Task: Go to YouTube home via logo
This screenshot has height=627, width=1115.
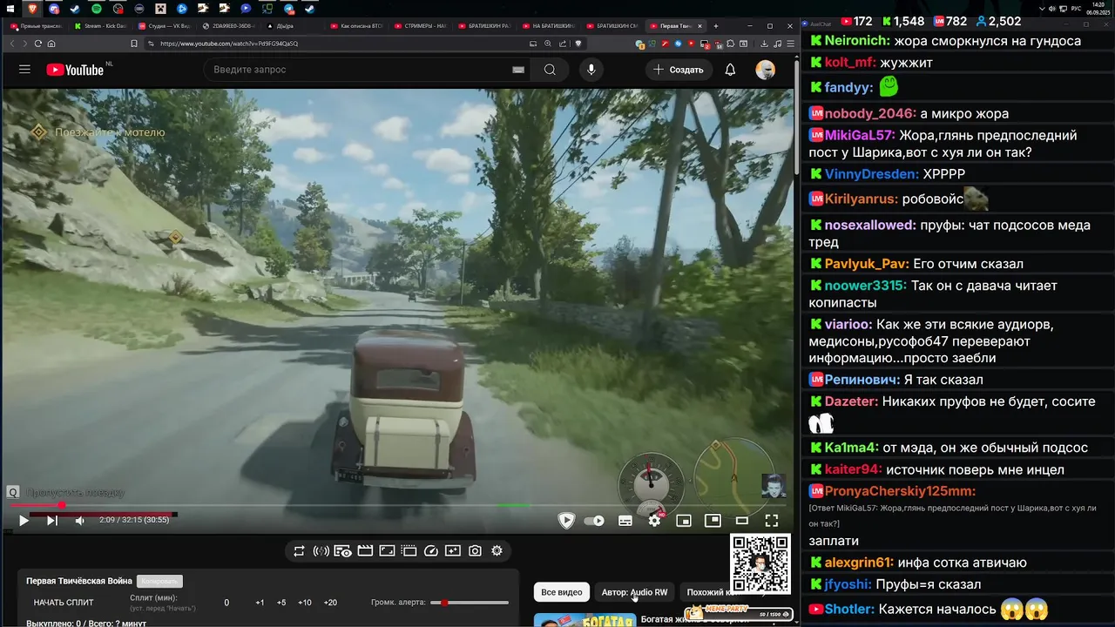Action: pyautogui.click(x=75, y=70)
